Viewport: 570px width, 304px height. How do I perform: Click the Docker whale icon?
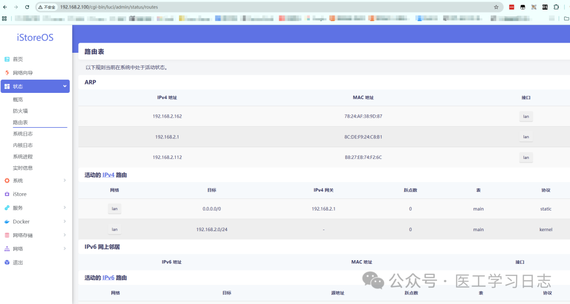(7, 222)
